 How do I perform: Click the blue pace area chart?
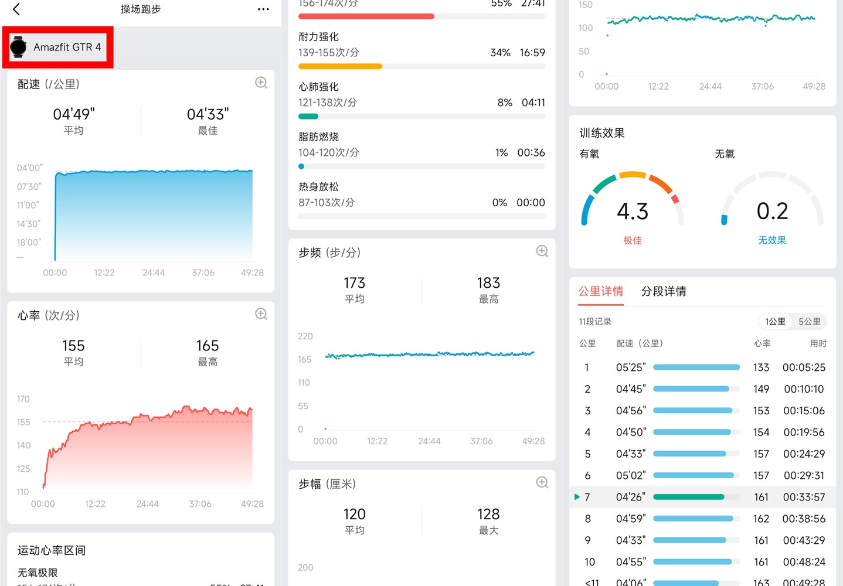tap(154, 215)
